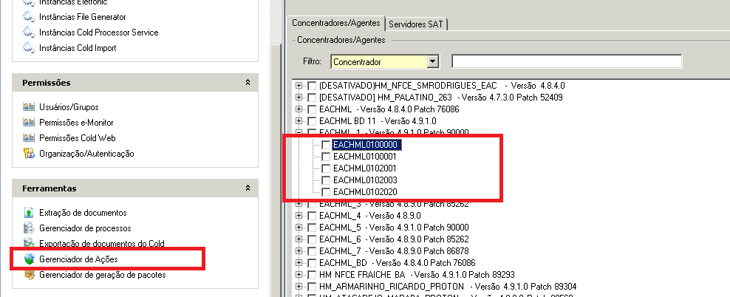The image size is (730, 297).
Task: Click the Extração de documentos icon
Action: [x=29, y=213]
